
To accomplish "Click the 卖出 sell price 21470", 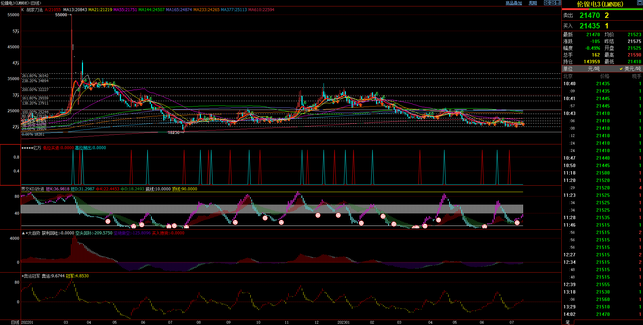I will [589, 16].
